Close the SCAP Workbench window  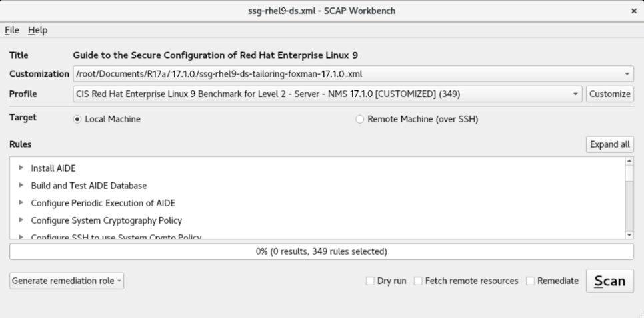tap(633, 11)
